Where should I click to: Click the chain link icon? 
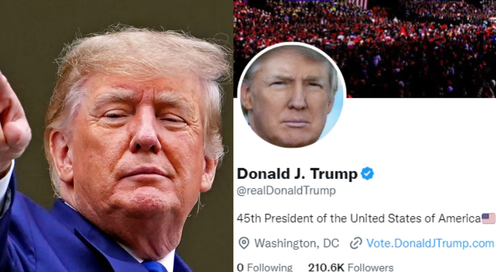[x=356, y=243]
